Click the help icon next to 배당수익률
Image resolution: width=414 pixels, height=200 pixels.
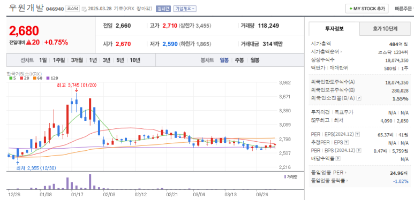[x=338, y=159]
